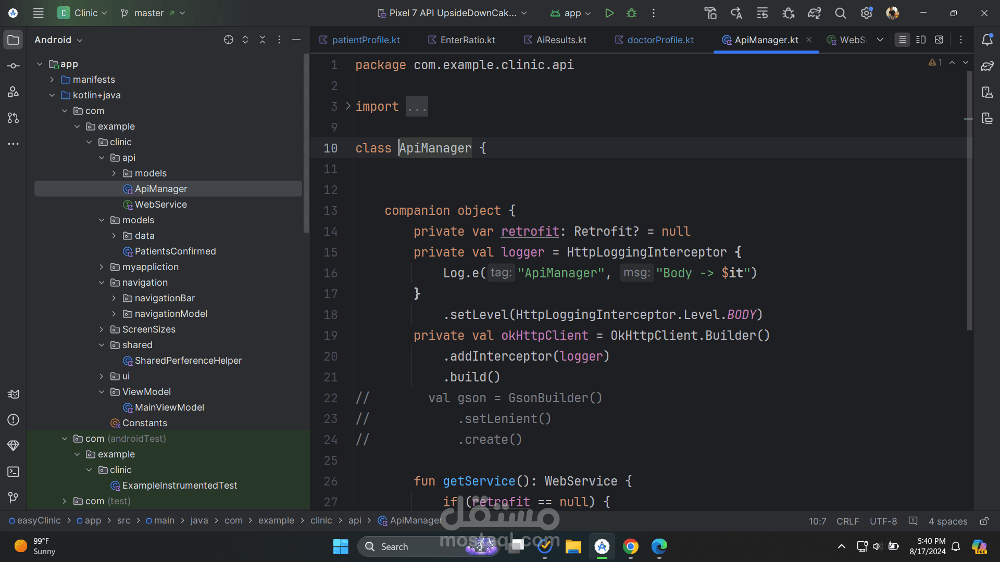
Task: Run the app with the green play button
Action: coord(609,13)
